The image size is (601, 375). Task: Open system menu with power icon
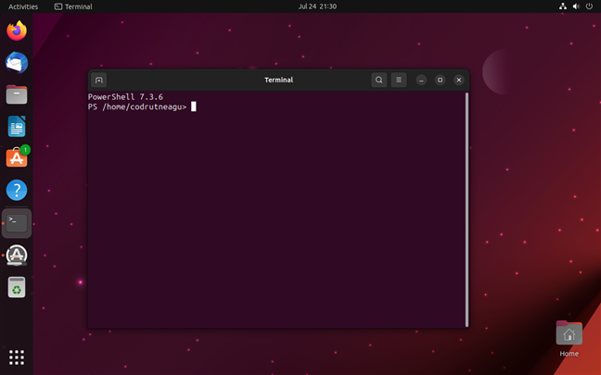pyautogui.click(x=589, y=6)
